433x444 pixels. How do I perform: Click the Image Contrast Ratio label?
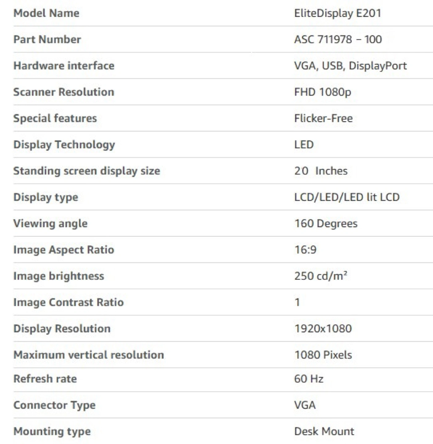(69, 302)
